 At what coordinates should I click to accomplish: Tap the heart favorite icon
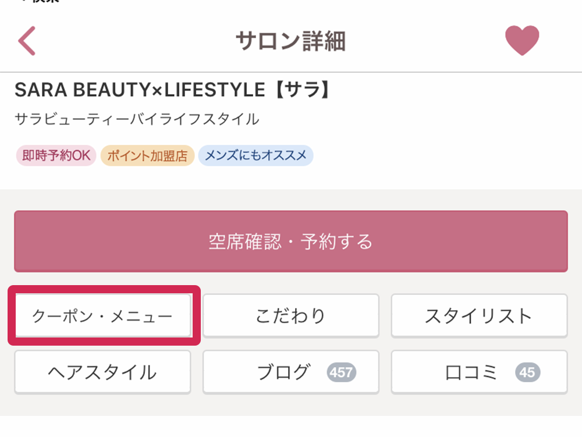pos(522,40)
